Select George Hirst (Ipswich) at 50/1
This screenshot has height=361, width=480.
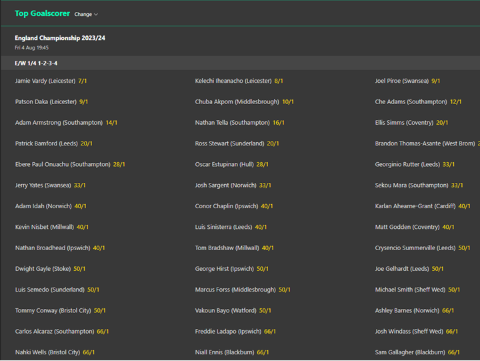pyautogui.click(x=232, y=268)
